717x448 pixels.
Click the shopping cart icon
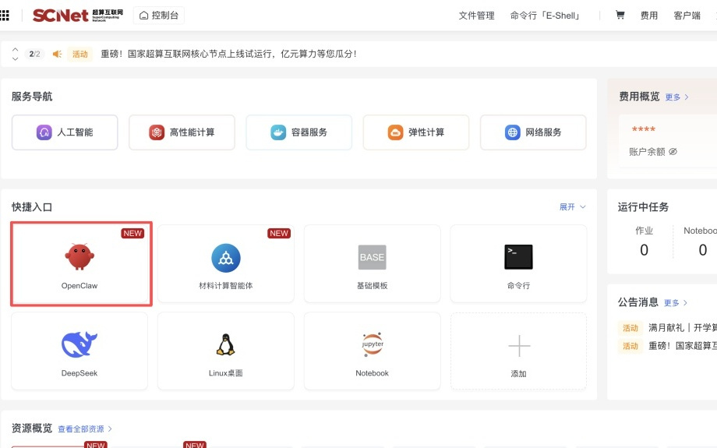[620, 15]
